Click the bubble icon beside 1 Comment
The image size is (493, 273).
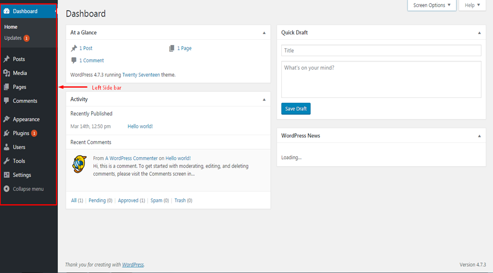pyautogui.click(x=74, y=60)
